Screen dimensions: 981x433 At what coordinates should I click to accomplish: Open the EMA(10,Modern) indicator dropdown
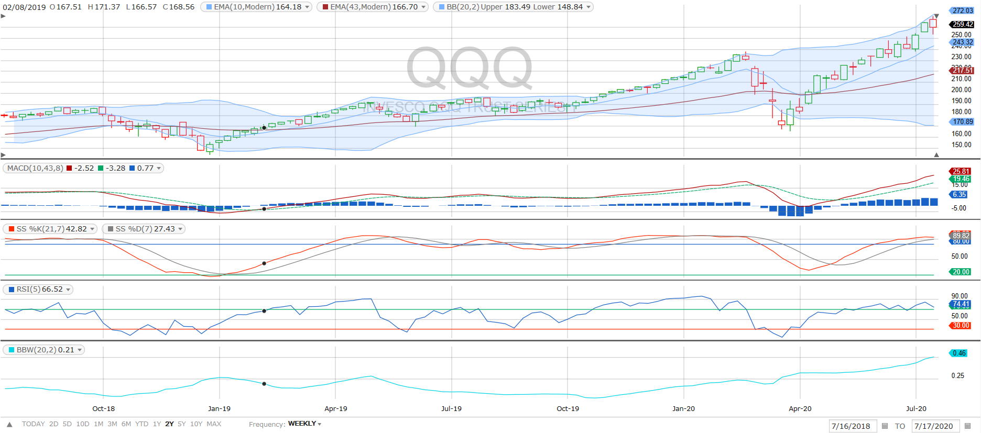(x=308, y=7)
